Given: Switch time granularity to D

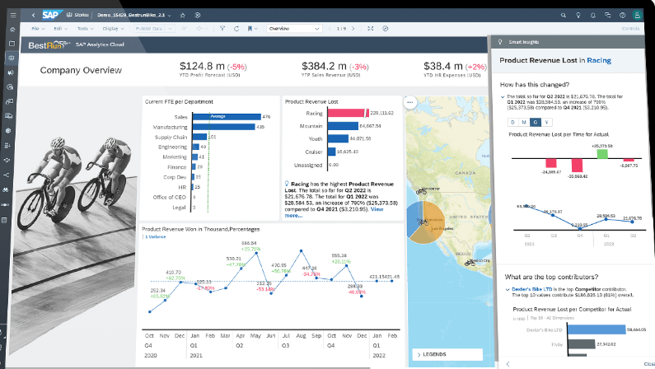Looking at the screenshot, I should tap(513, 122).
